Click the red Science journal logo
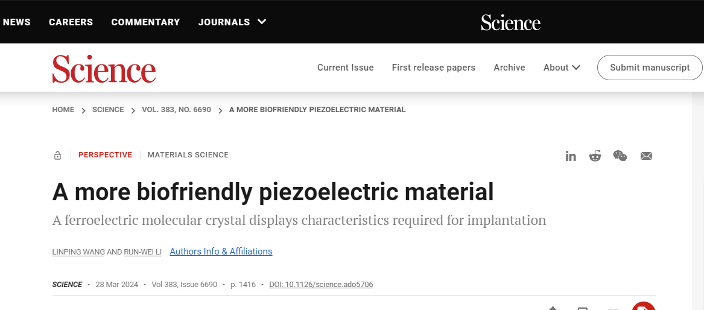 coord(104,68)
